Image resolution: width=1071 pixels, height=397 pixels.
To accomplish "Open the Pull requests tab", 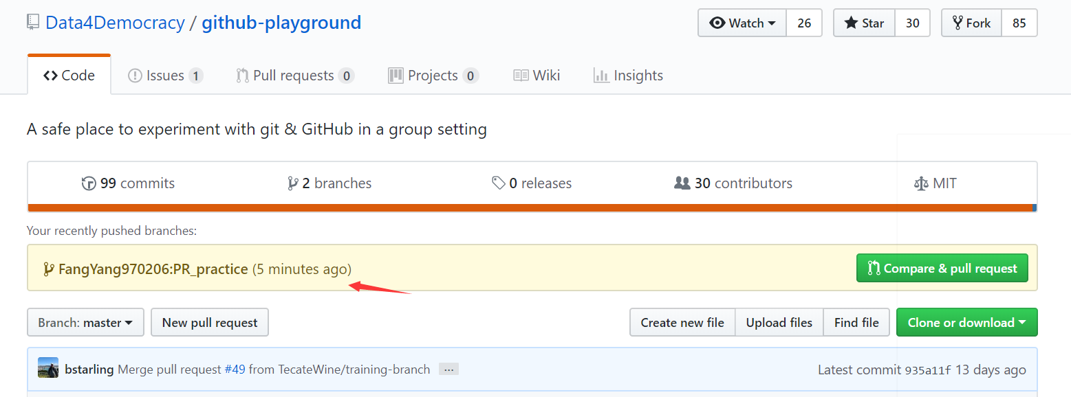I will (295, 76).
